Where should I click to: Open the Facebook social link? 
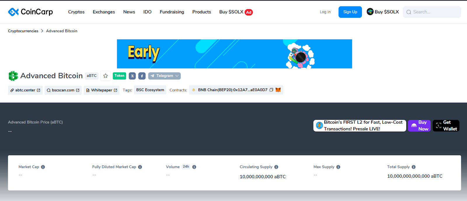pyautogui.click(x=142, y=76)
